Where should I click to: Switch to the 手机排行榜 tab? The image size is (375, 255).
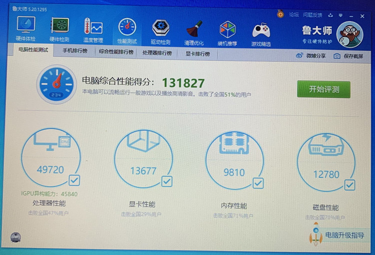coord(75,51)
